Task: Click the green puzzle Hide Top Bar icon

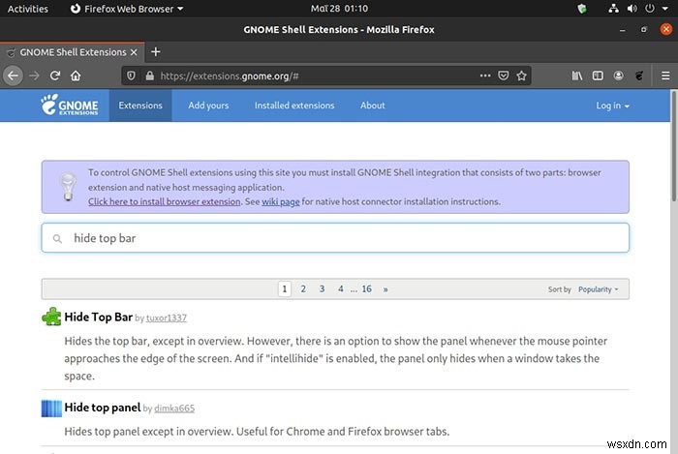Action: point(51,317)
